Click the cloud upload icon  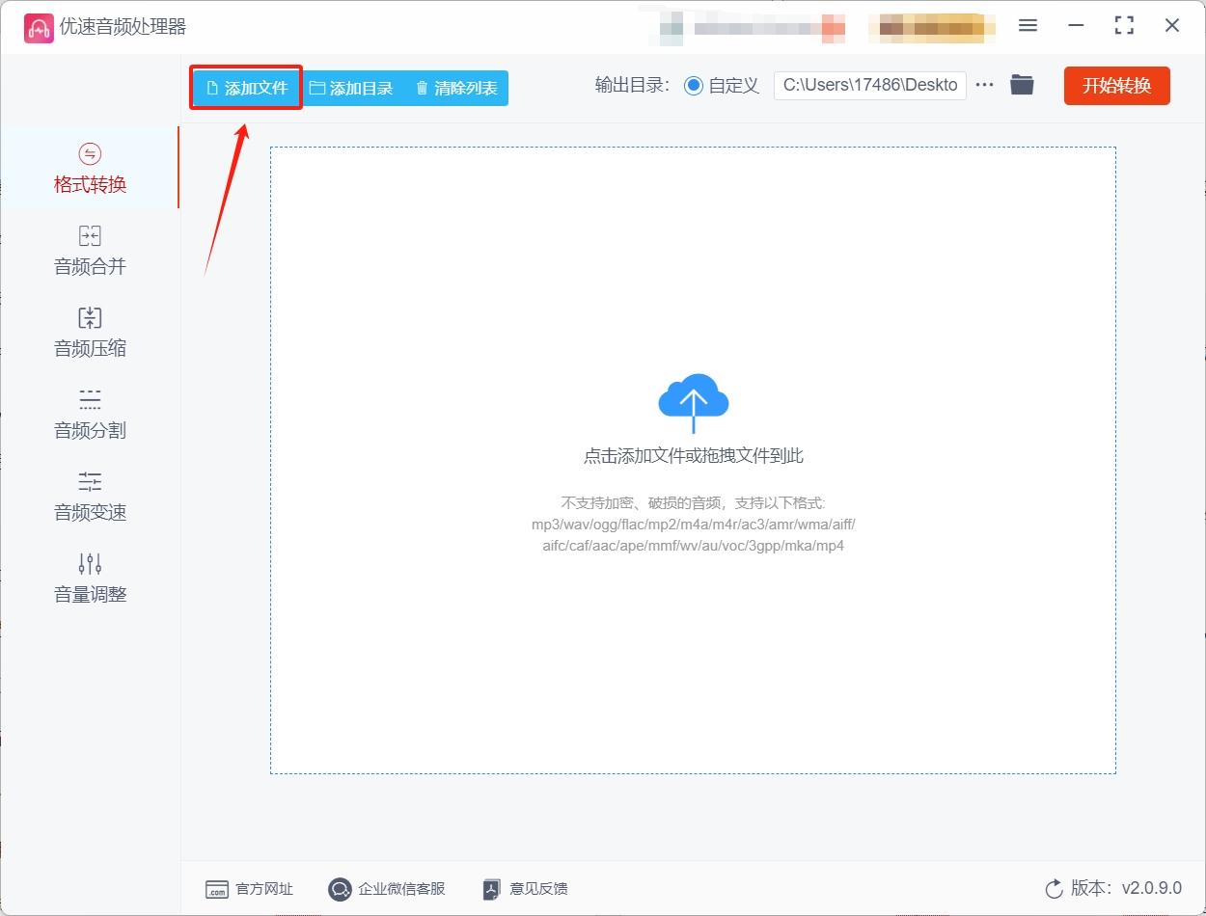coord(693,399)
